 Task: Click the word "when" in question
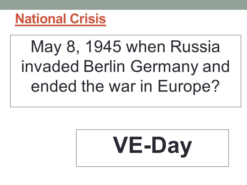coord(146,47)
